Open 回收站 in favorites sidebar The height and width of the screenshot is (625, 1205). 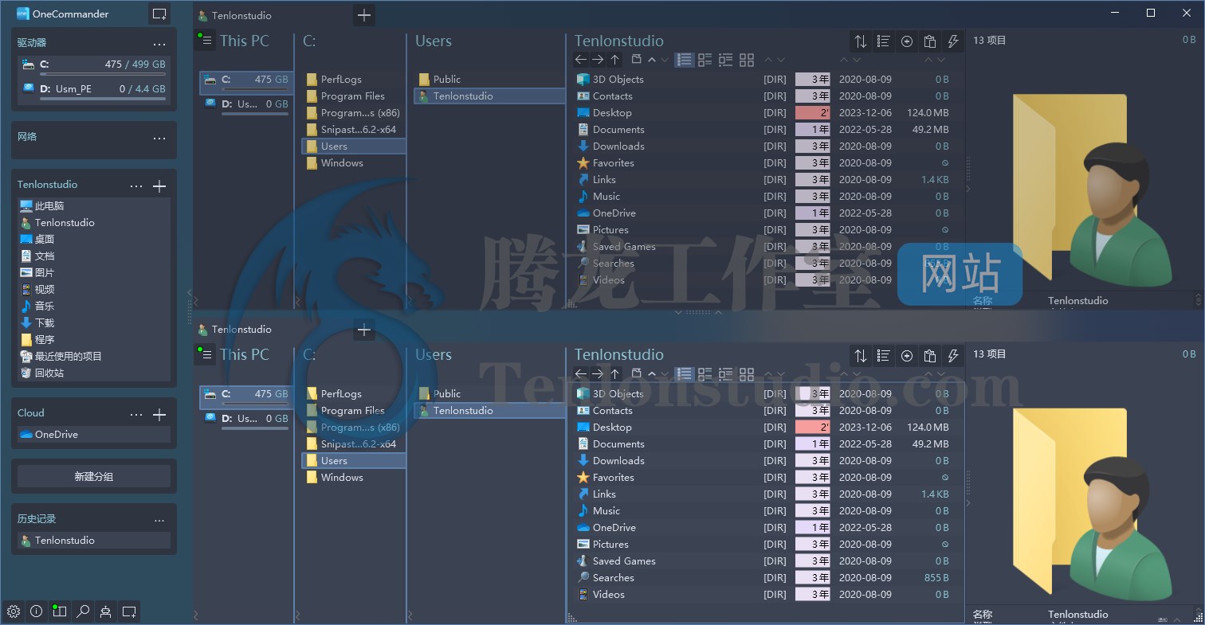(x=94, y=373)
